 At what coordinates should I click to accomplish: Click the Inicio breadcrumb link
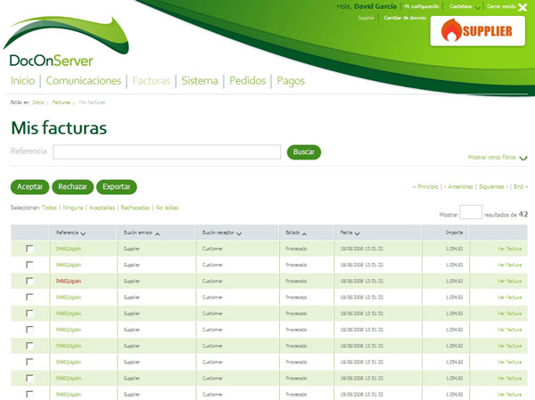38,102
